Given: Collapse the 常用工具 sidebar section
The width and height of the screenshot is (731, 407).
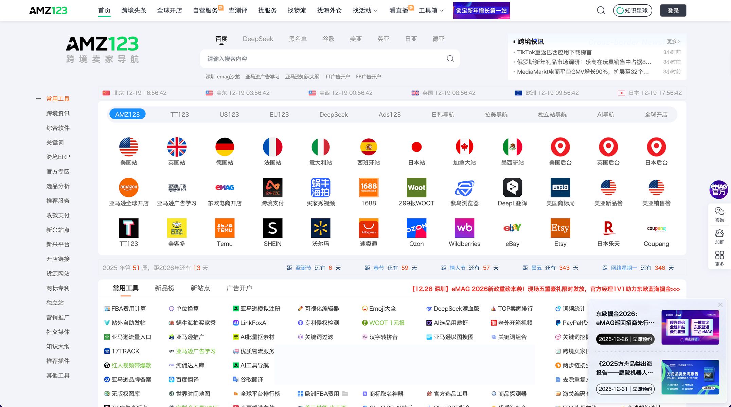Looking at the screenshot, I should click(38, 99).
